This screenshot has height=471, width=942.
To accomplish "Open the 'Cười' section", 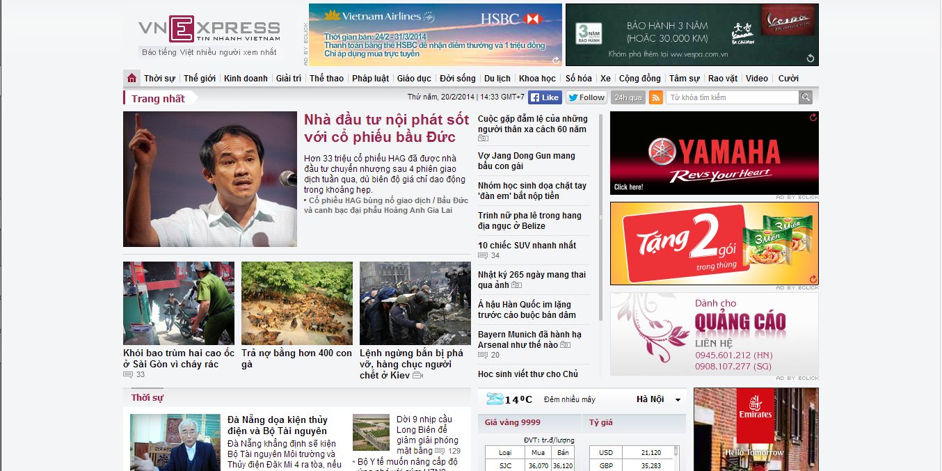I will click(x=788, y=78).
